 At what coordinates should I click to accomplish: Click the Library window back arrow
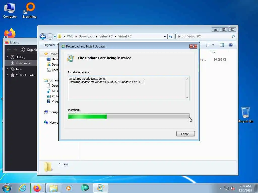coord(9,50)
